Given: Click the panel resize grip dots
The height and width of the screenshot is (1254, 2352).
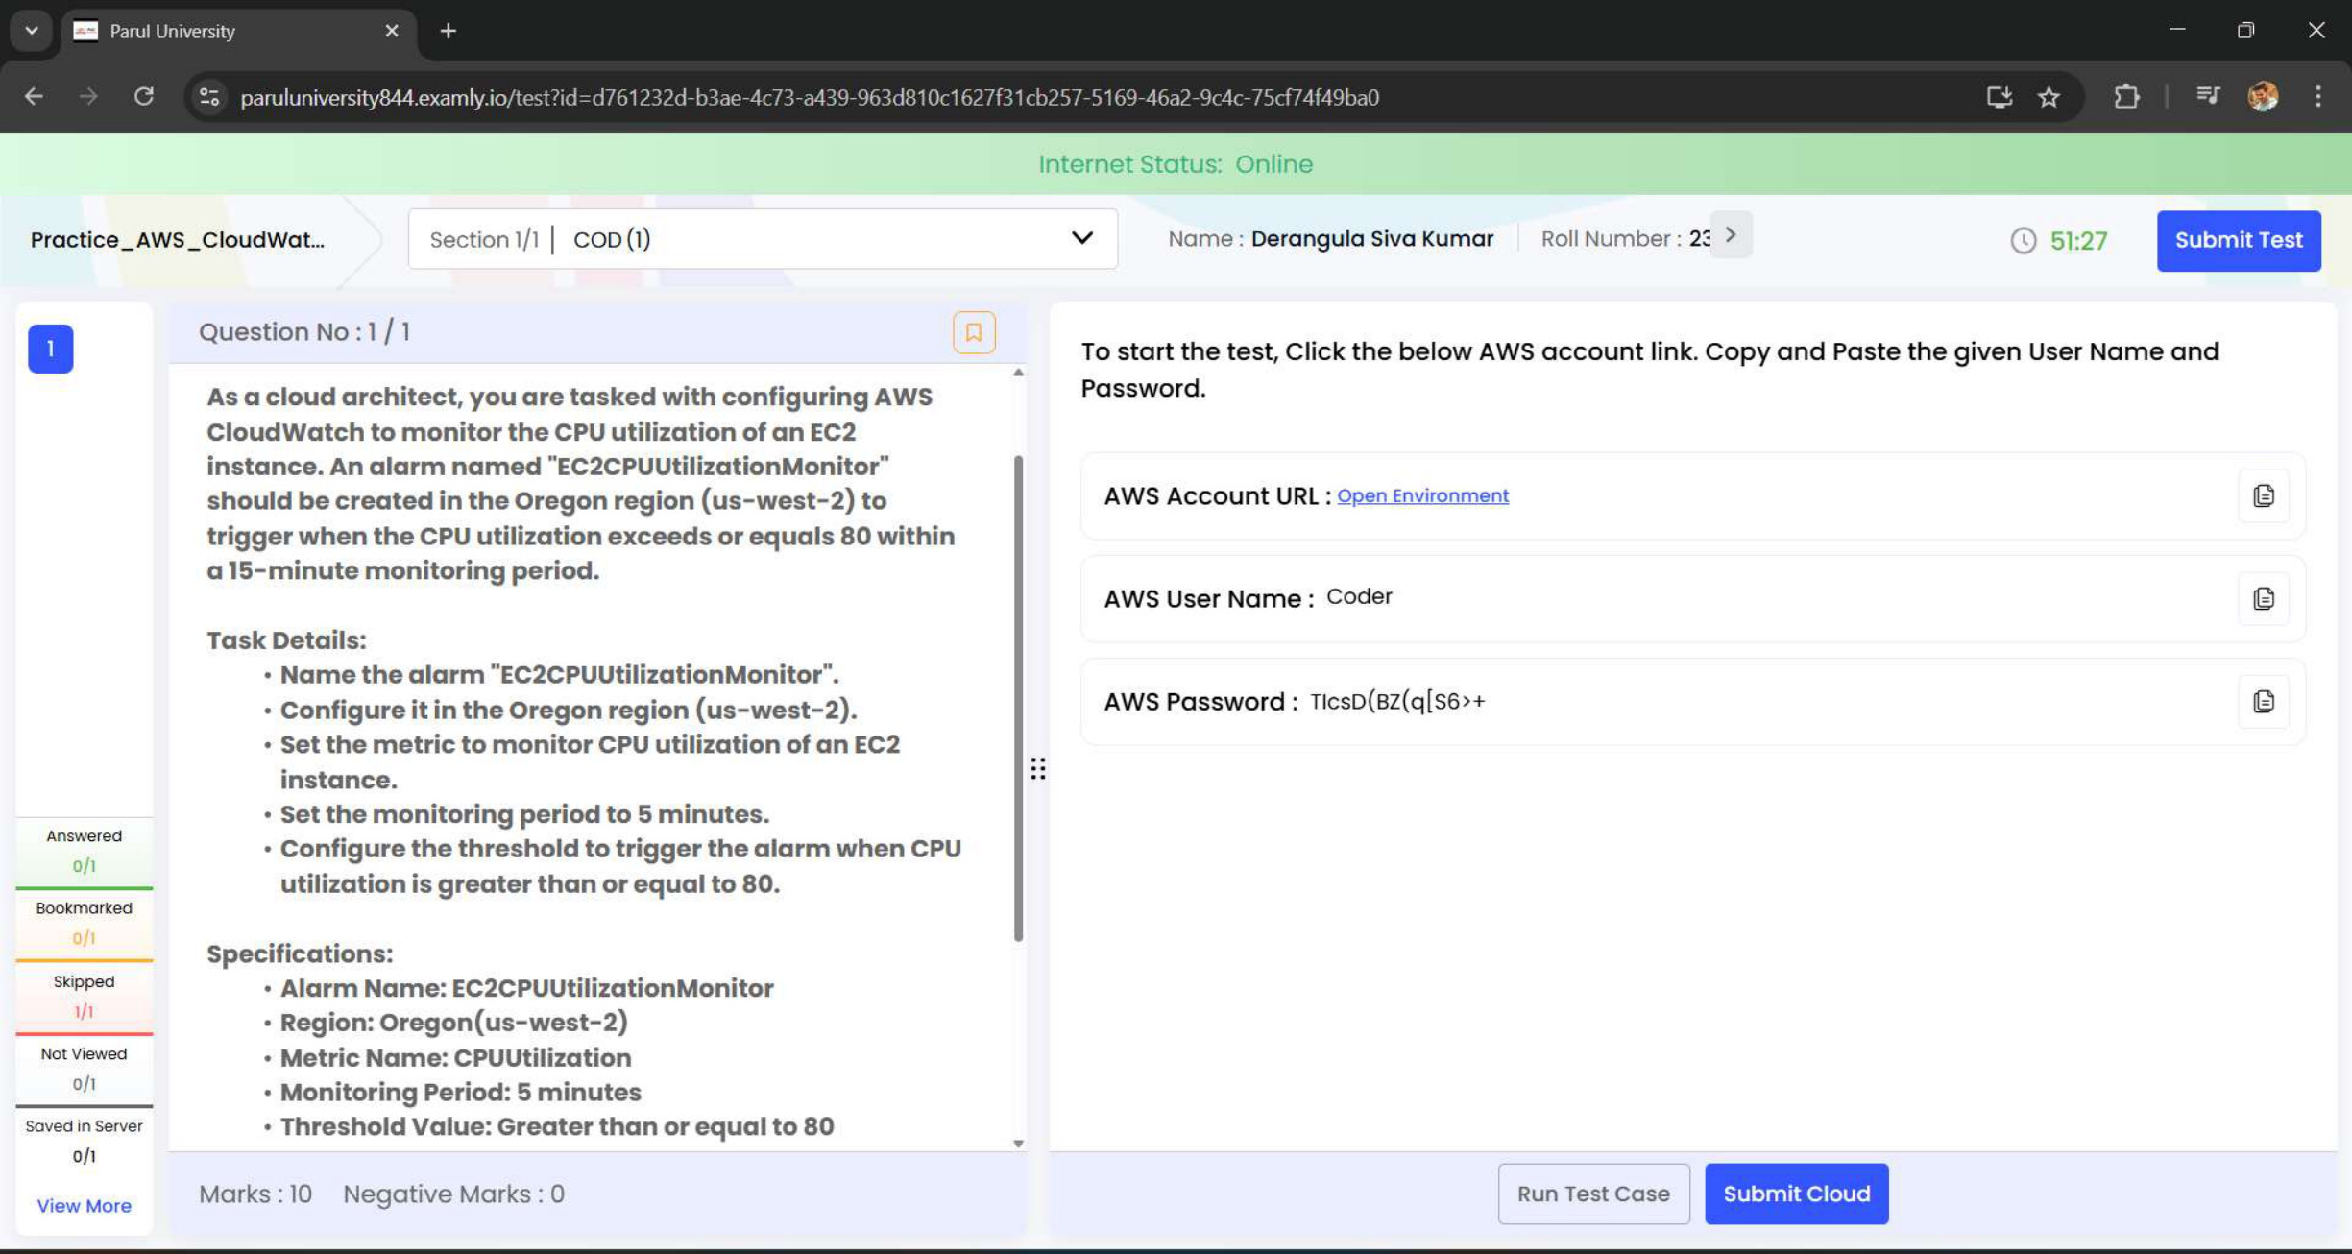Looking at the screenshot, I should (1038, 768).
